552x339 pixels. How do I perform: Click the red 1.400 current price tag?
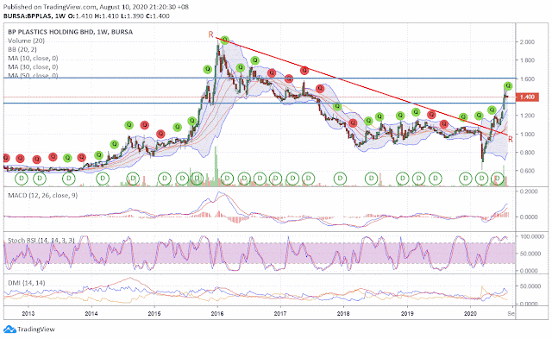527,97
